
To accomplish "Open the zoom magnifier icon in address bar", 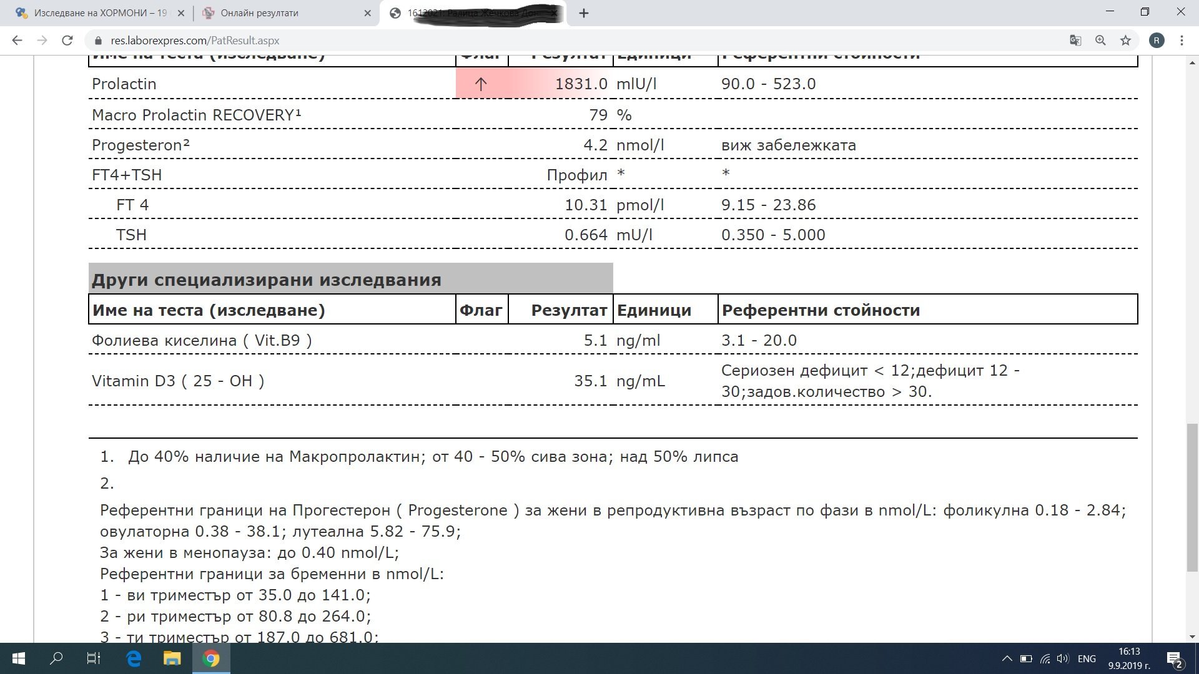I will click(x=1100, y=41).
